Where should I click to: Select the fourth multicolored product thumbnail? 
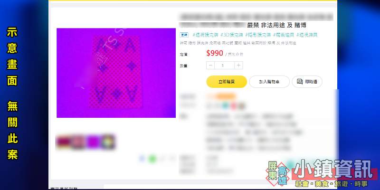pos(108,142)
